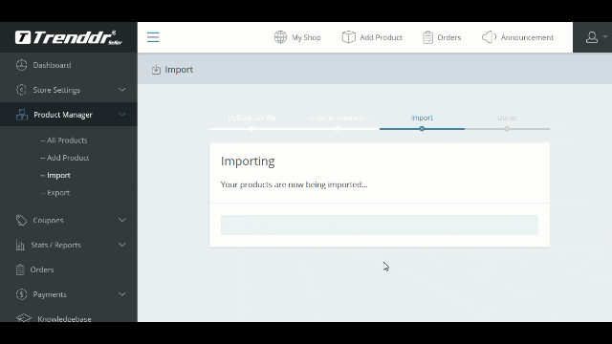Click the Store Settings gear icon
The height and width of the screenshot is (344, 612).
(21, 90)
